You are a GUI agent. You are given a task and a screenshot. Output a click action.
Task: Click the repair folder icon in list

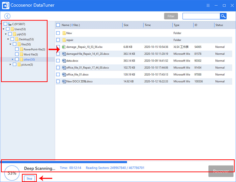point(64,40)
